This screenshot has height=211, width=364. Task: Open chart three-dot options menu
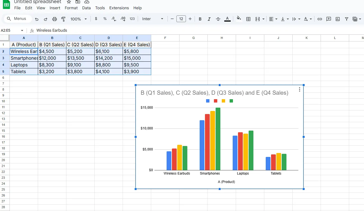coord(300,89)
